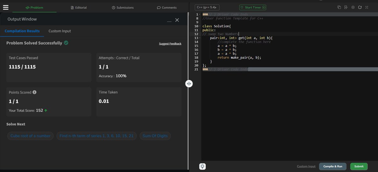Open the 'Sum Of Digits' problem
The width and height of the screenshot is (378, 172).
coord(155,136)
